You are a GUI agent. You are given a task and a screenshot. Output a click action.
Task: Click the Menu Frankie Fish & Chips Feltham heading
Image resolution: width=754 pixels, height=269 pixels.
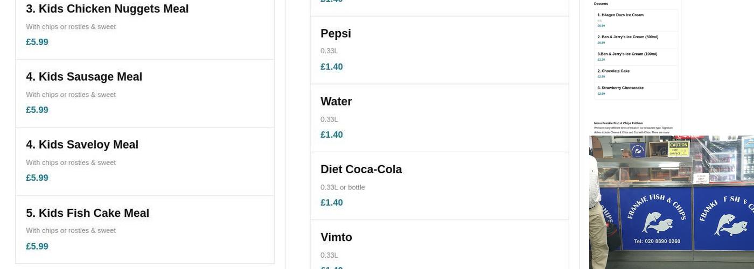(x=618, y=123)
